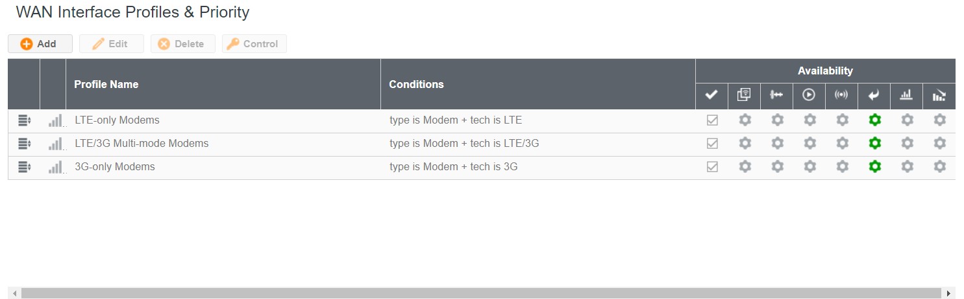Click the green gear in 3G-only Modems row
The height and width of the screenshot is (299, 964).
(874, 166)
